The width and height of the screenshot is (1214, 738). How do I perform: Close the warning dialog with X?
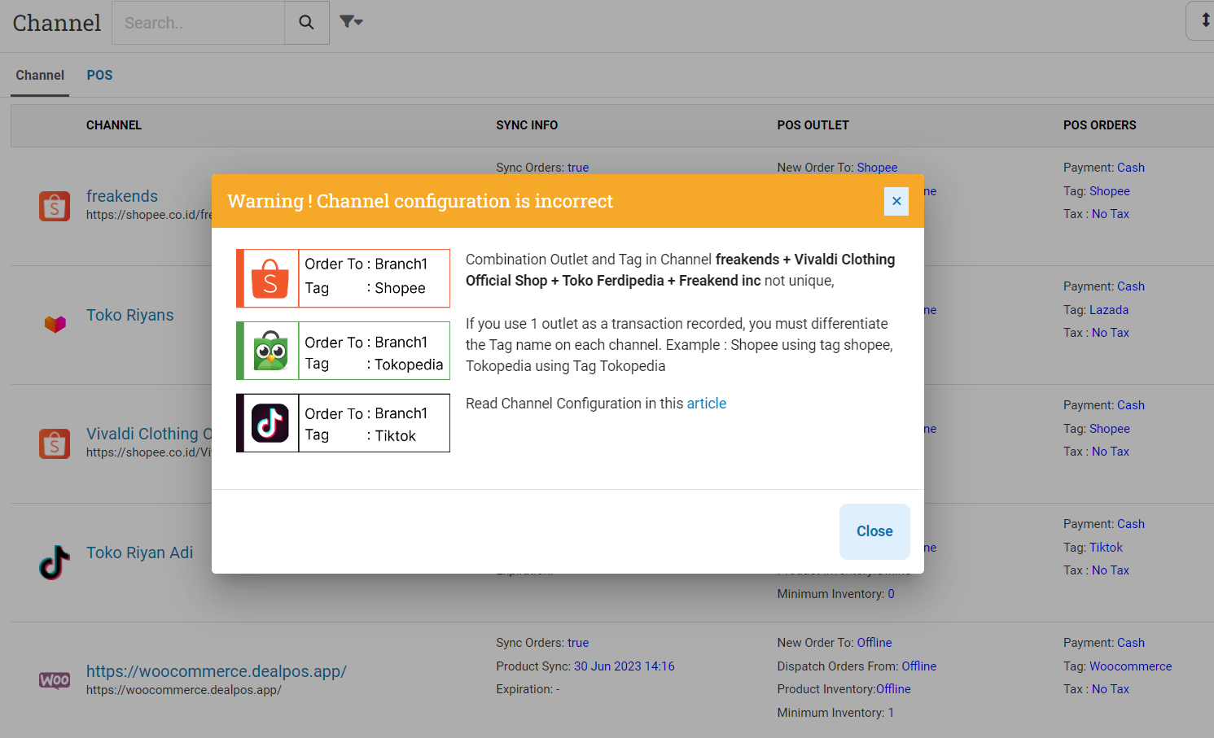point(896,201)
